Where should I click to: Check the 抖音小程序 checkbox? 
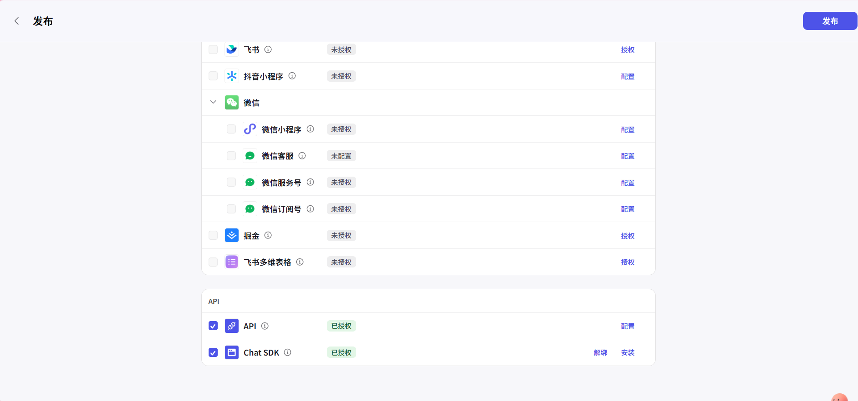[x=213, y=76]
